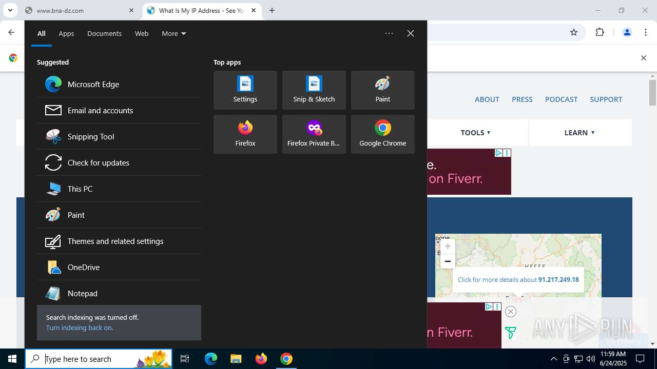Viewport: 657px width, 369px height.
Task: Open Themes and related settings
Action: [x=119, y=241]
